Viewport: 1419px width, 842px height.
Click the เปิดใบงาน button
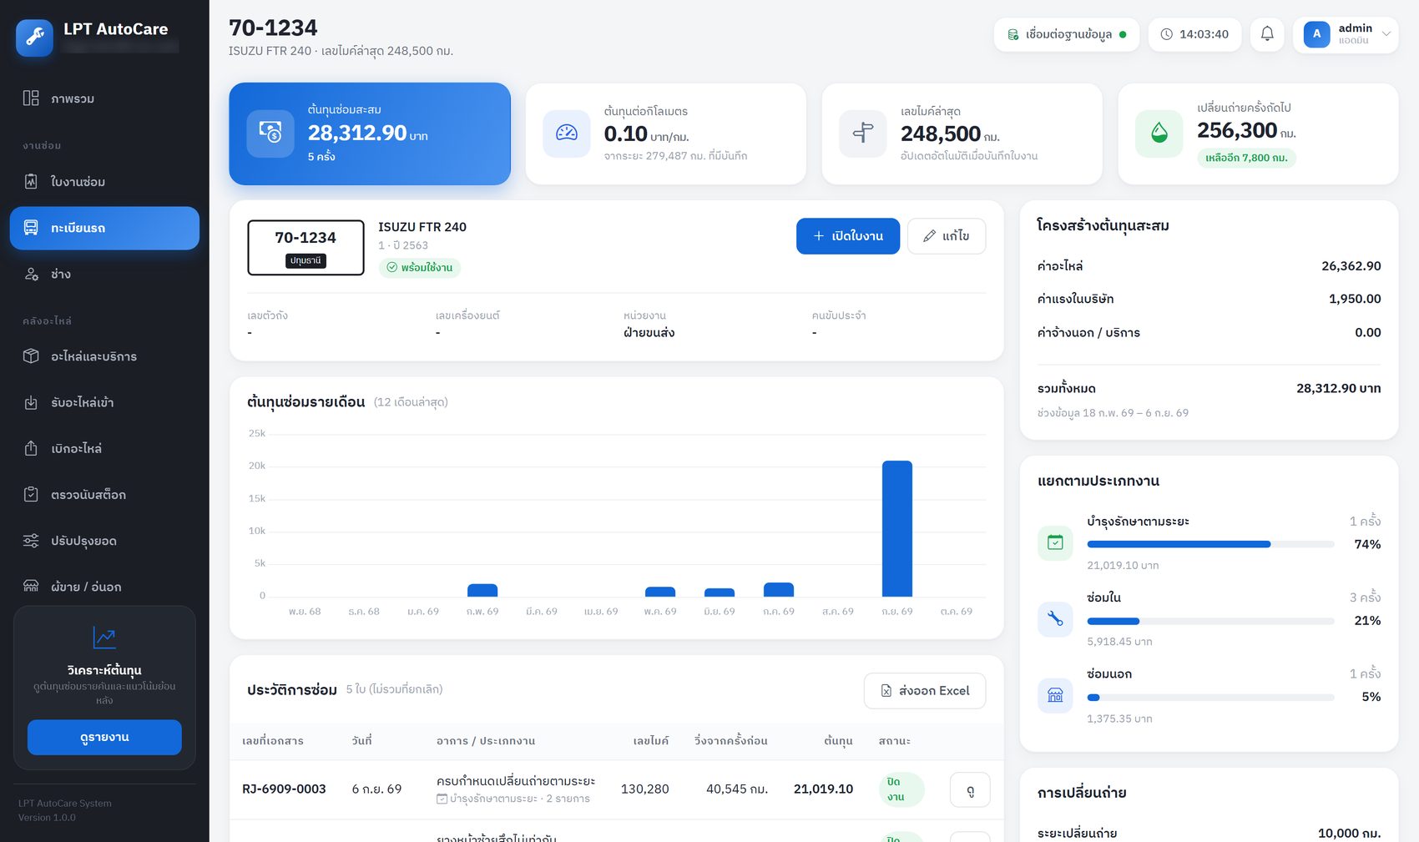click(848, 236)
